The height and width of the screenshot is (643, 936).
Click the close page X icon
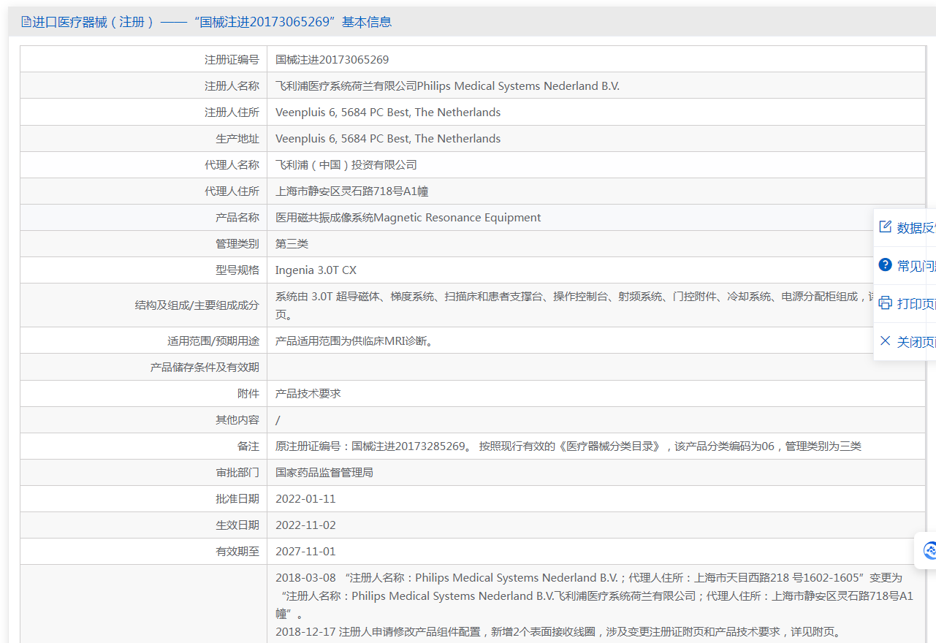point(885,340)
